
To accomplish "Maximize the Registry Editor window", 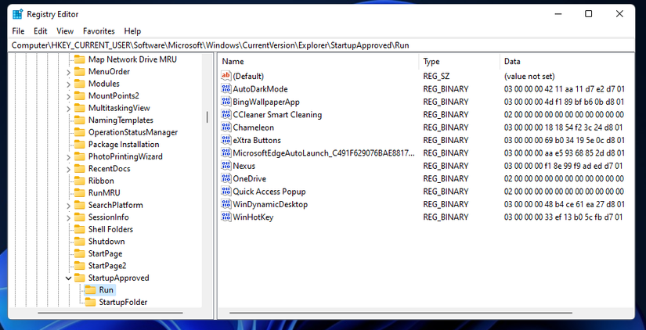I will pos(588,14).
